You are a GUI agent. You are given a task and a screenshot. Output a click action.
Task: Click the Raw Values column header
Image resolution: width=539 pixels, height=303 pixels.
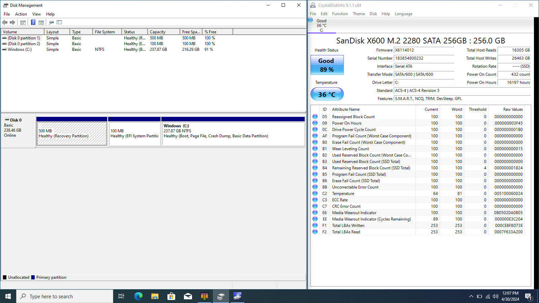coord(506,109)
